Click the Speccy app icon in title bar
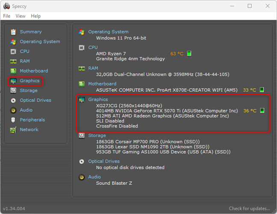 (x=6, y=6)
